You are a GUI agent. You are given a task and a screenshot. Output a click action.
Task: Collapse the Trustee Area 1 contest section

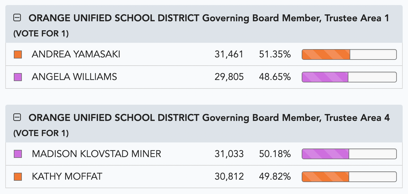pyautogui.click(x=17, y=18)
